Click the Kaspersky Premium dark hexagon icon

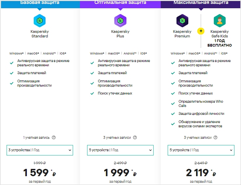pos(182,21)
